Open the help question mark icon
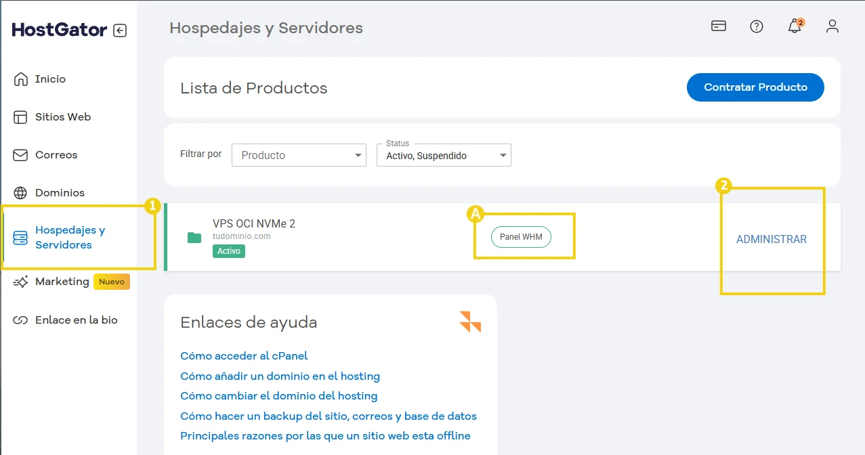This screenshot has height=455, width=865. [756, 26]
